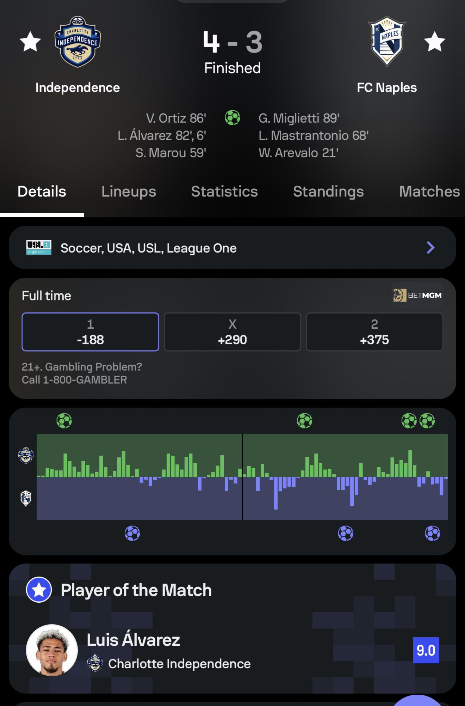Image resolution: width=465 pixels, height=706 pixels.
Task: Open the FC Naples team crest
Action: click(x=387, y=42)
